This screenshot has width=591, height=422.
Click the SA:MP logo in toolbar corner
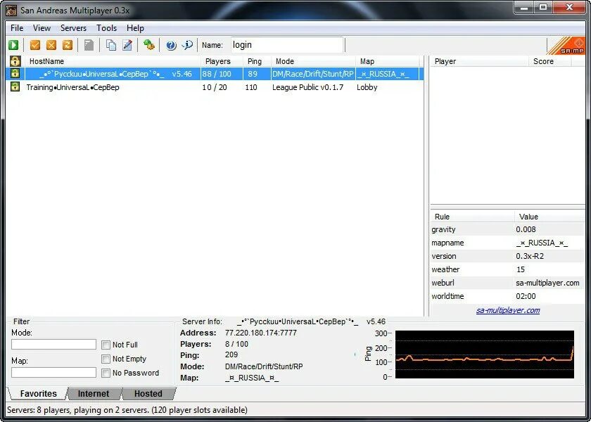pyautogui.click(x=566, y=46)
